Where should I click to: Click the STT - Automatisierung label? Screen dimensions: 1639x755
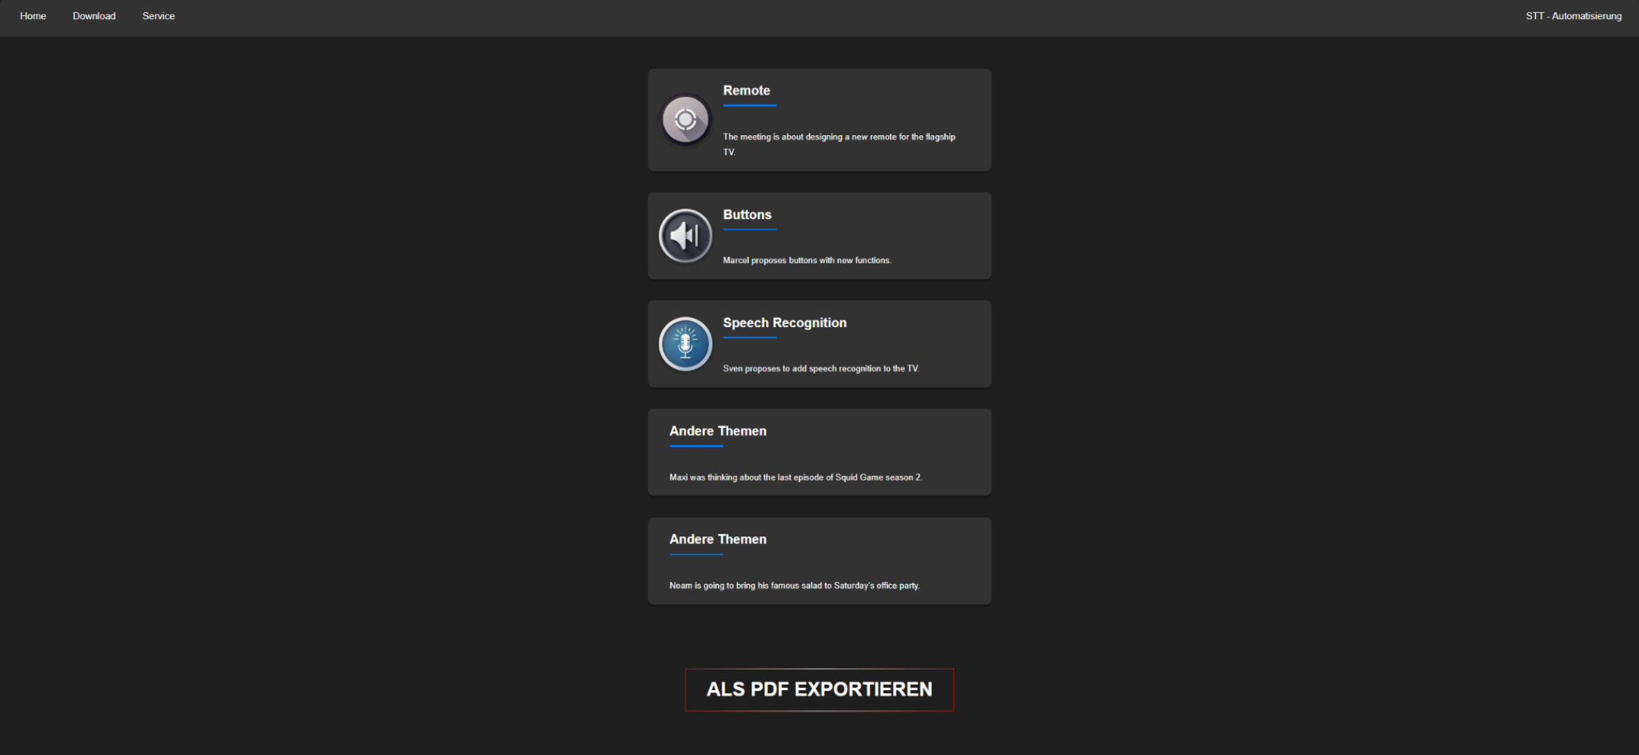[1573, 15]
